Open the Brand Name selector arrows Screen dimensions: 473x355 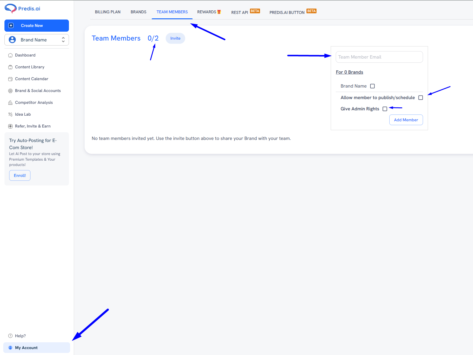(x=63, y=40)
